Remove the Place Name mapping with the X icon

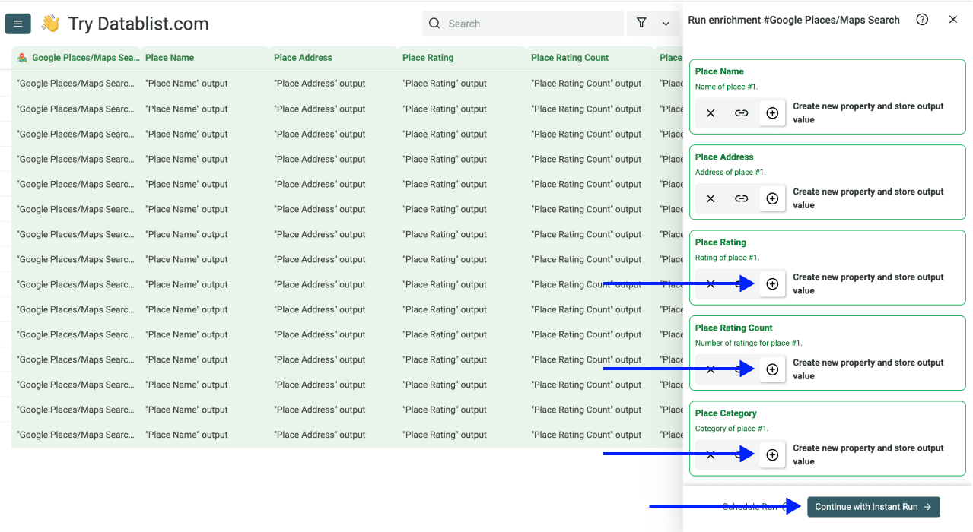point(710,112)
